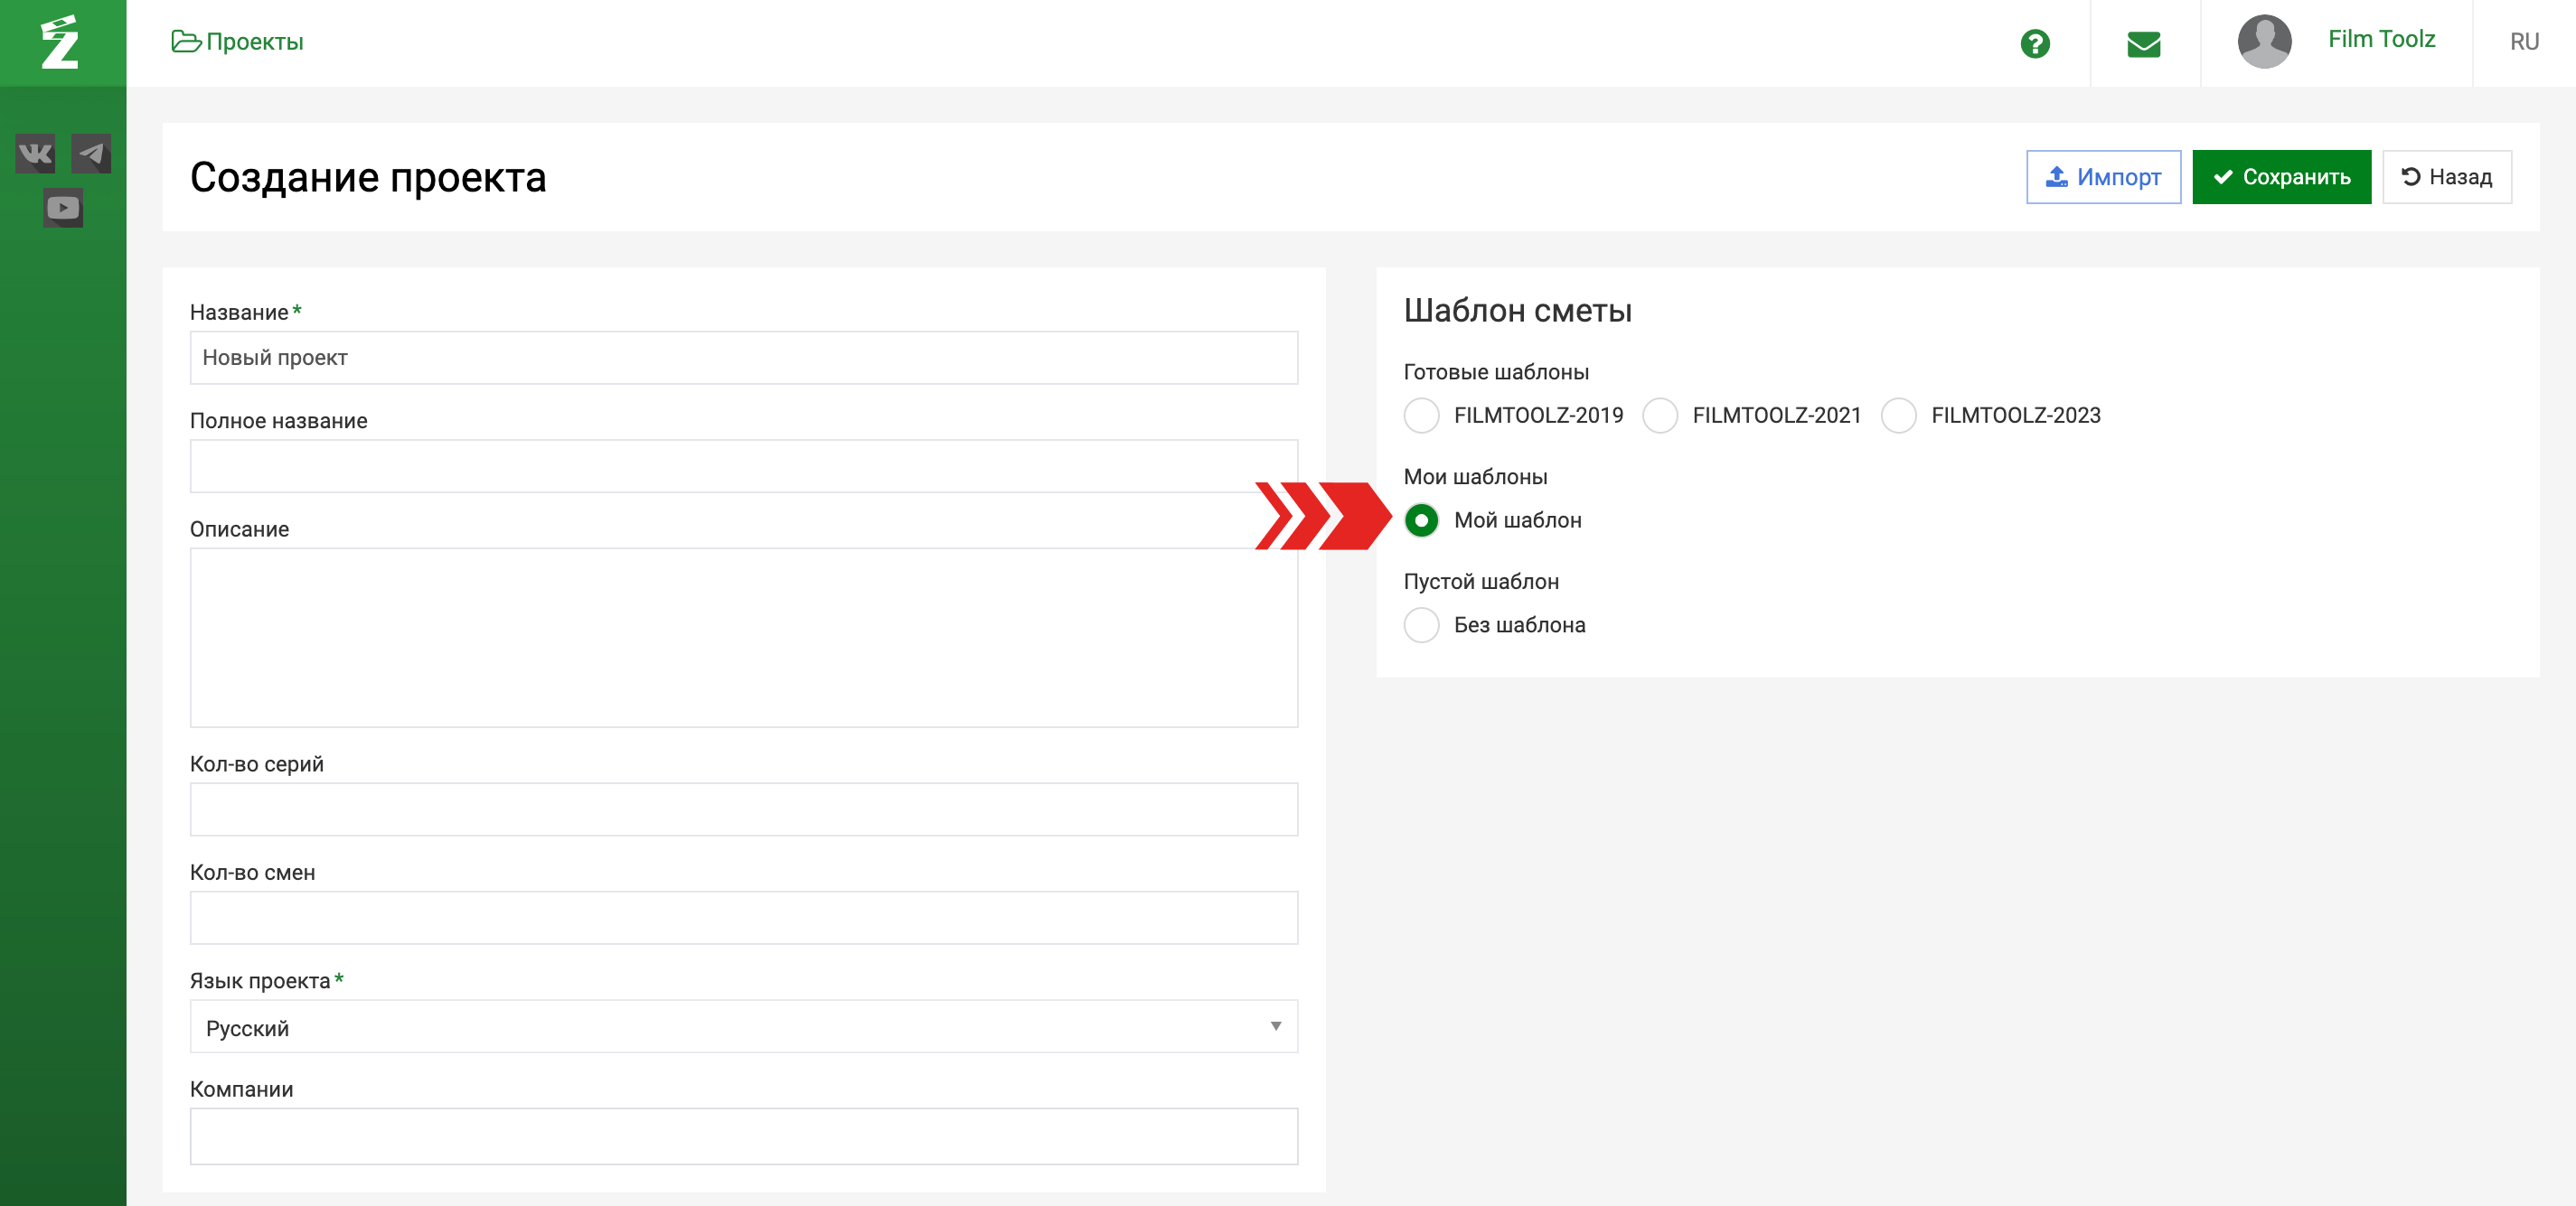Select the Мой шаблон radio button
This screenshot has height=1206, width=2576.
coord(1421,519)
